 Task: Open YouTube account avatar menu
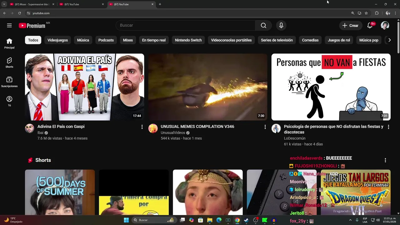pyautogui.click(x=385, y=25)
